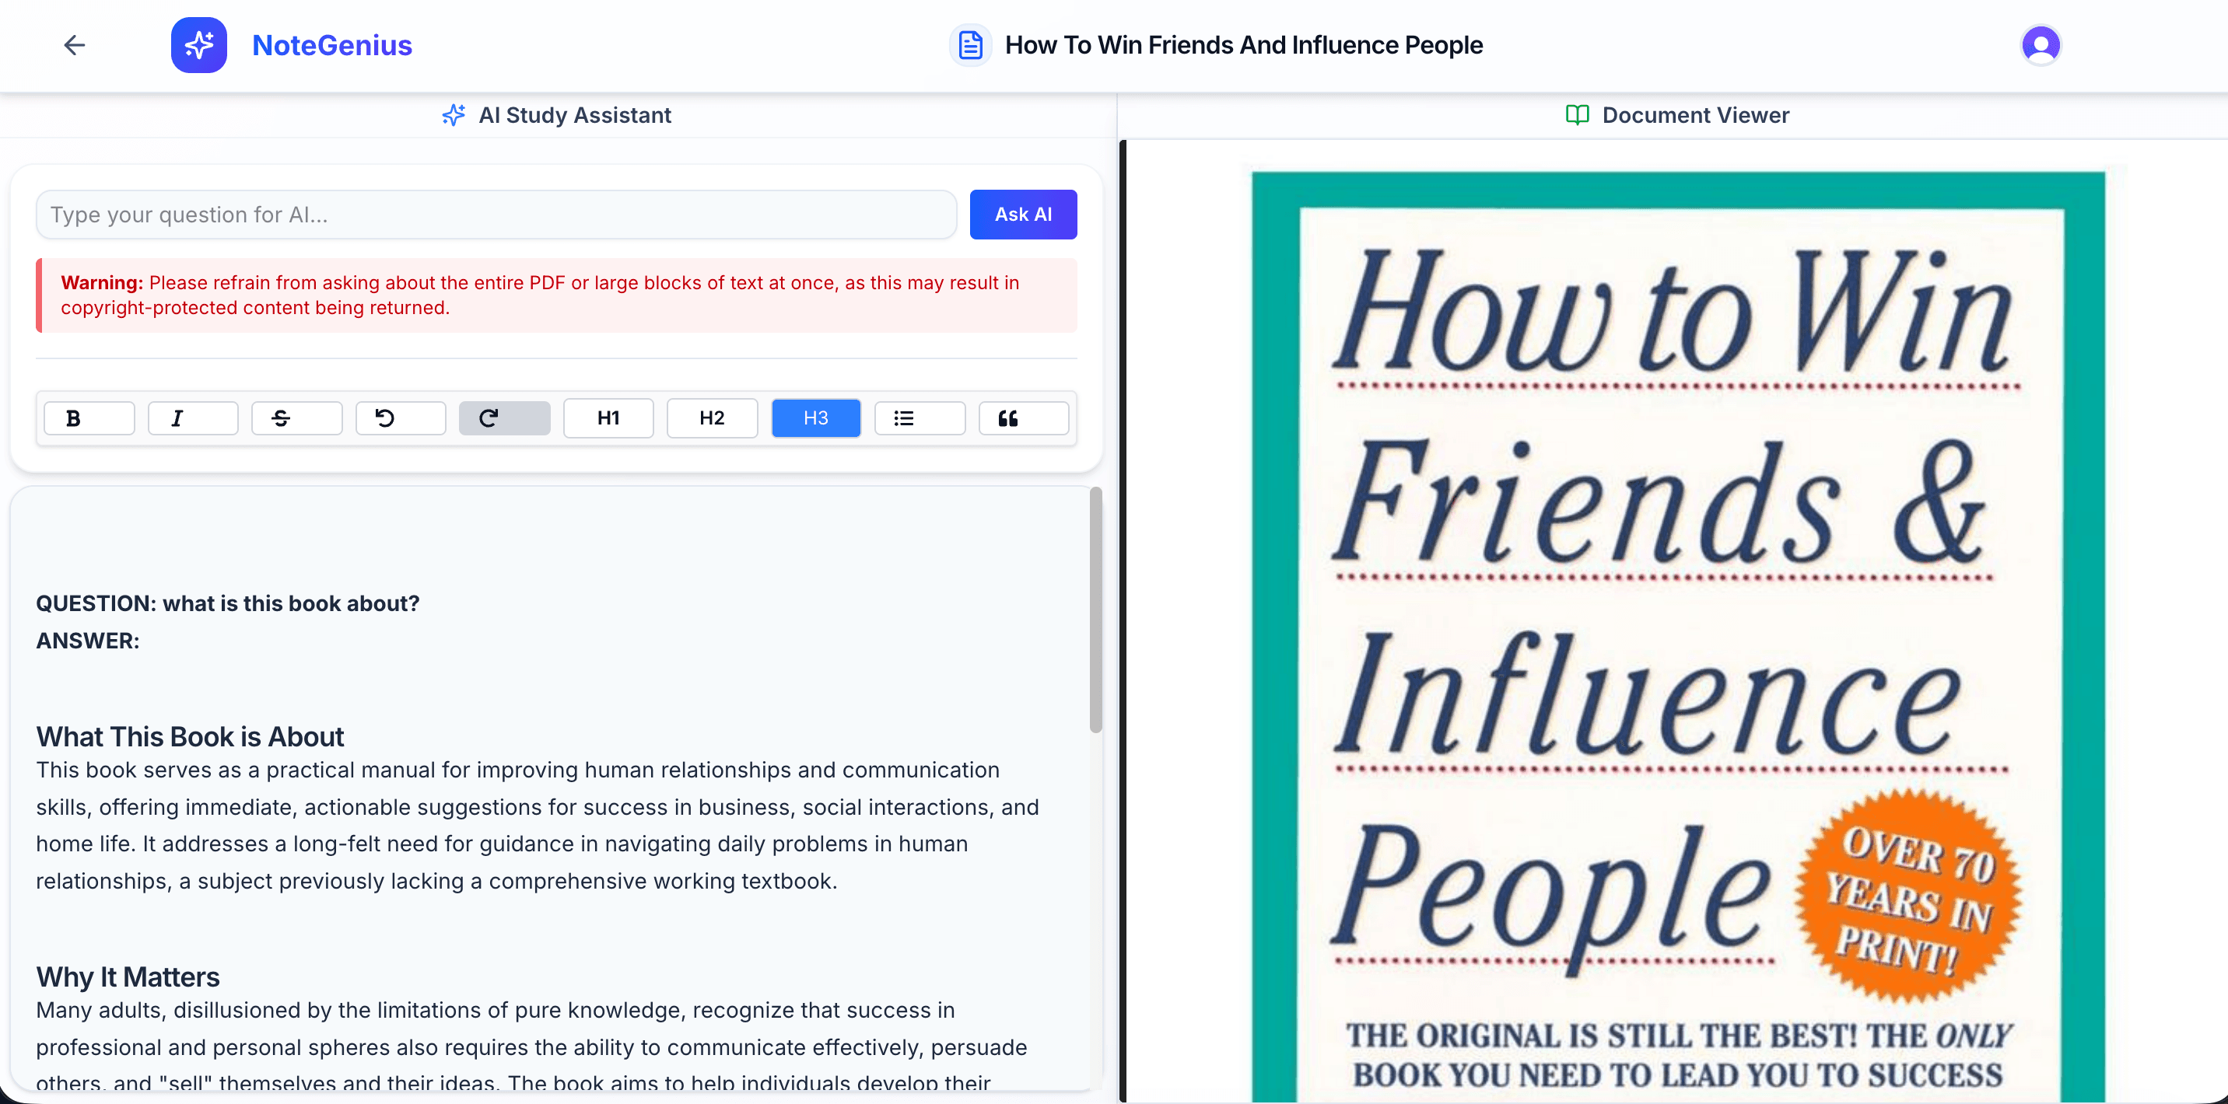2228x1104 pixels.
Task: Apply strikethrough formatting
Action: [x=296, y=418]
